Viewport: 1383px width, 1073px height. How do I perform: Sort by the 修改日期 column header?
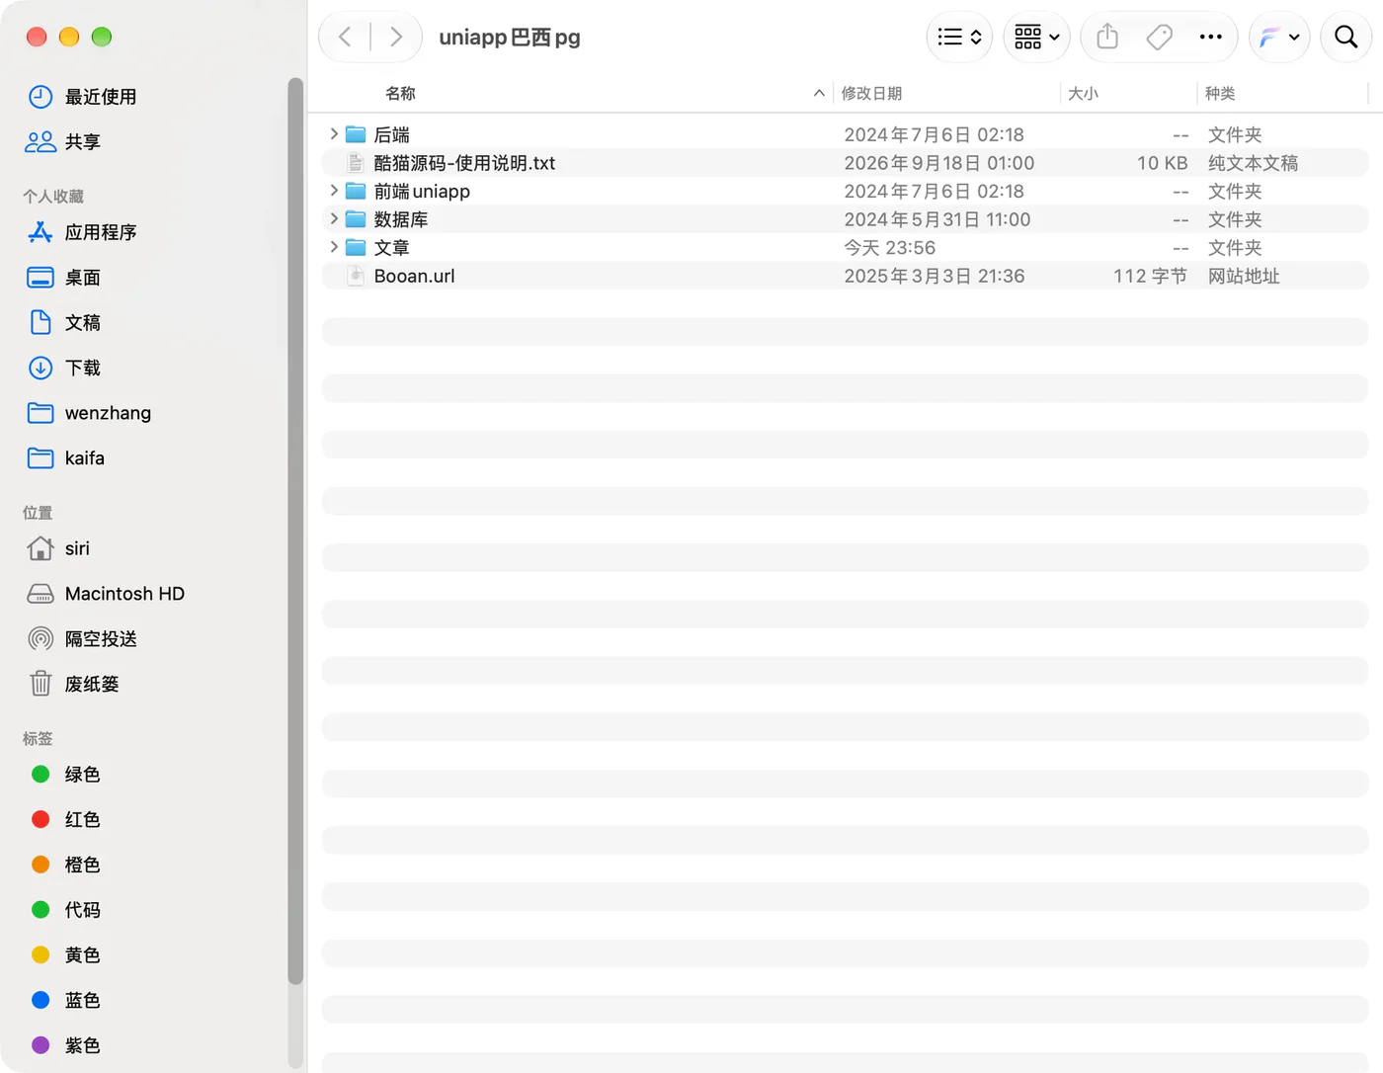[871, 93]
